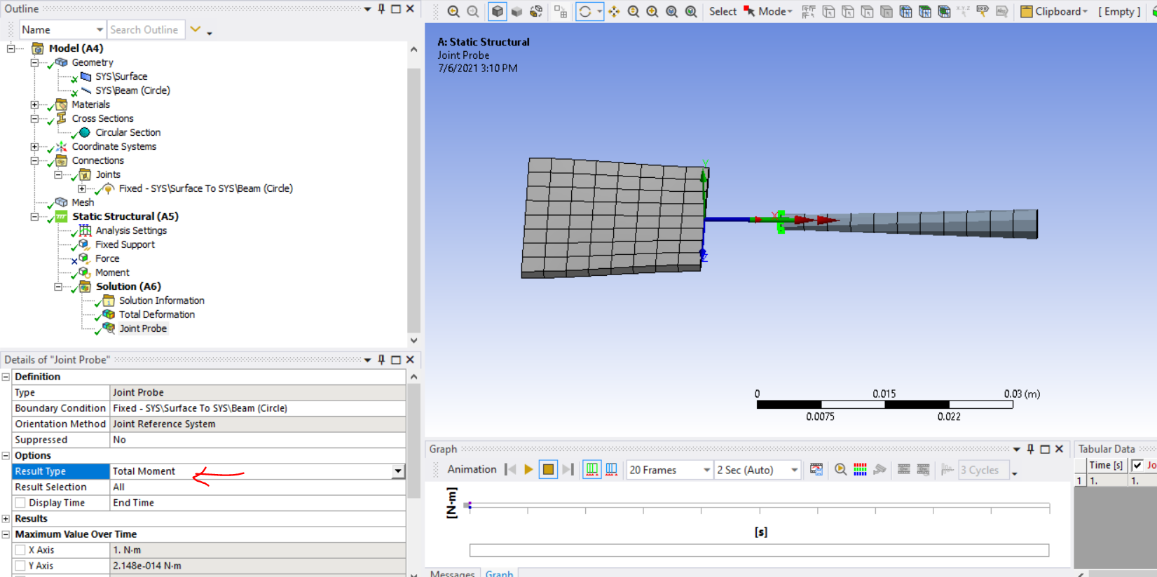
Task: Select Total Deformation in the outline
Action: pyautogui.click(x=156, y=314)
